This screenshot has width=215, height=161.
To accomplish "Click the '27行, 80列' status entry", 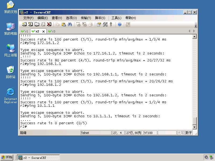I will tap(134, 133).
